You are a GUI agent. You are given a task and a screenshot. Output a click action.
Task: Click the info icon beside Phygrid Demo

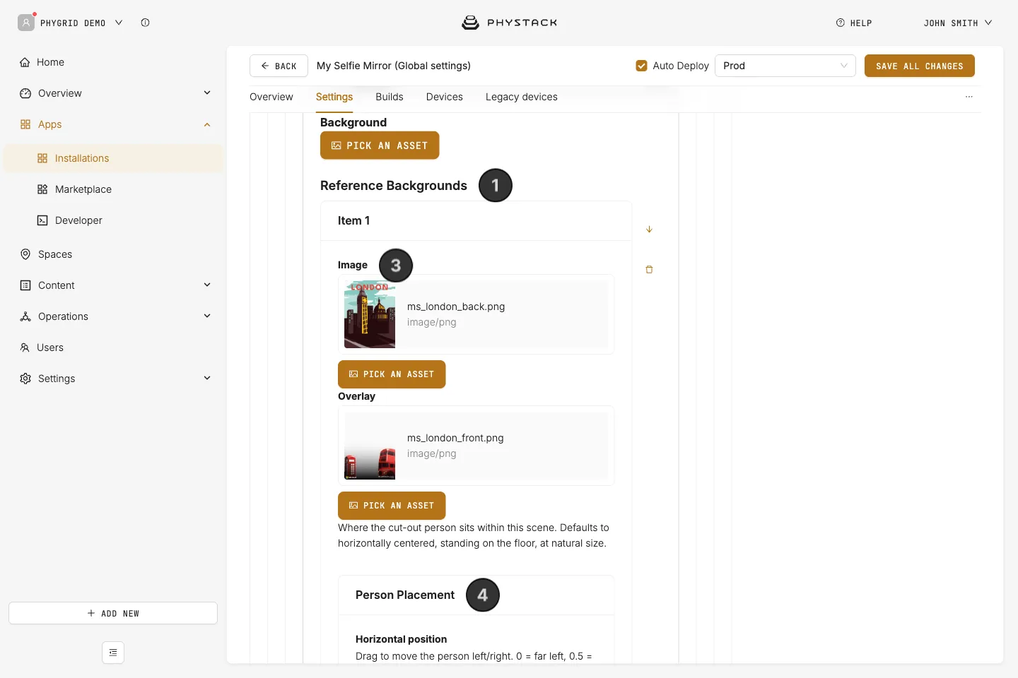click(145, 23)
